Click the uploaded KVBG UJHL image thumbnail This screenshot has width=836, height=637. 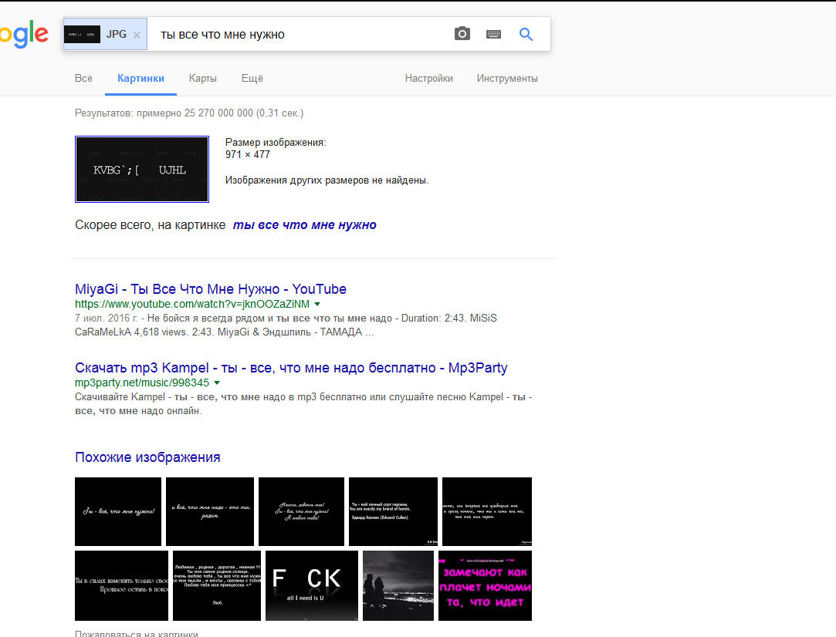click(x=142, y=170)
